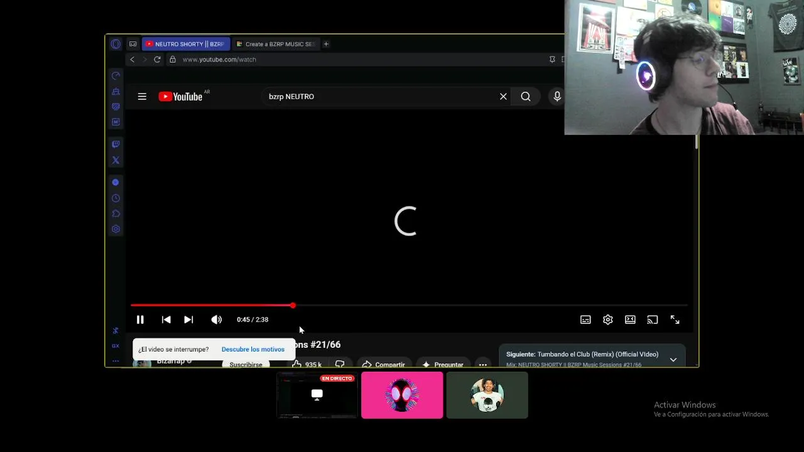Go back with the browser back arrow

(132, 60)
